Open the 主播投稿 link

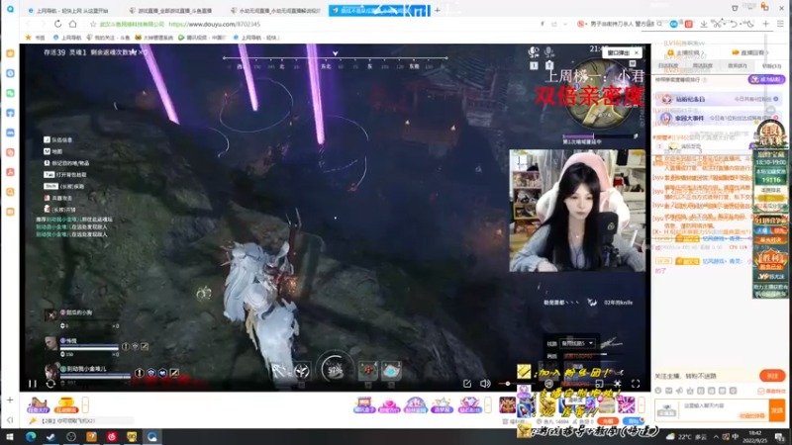click(x=683, y=52)
